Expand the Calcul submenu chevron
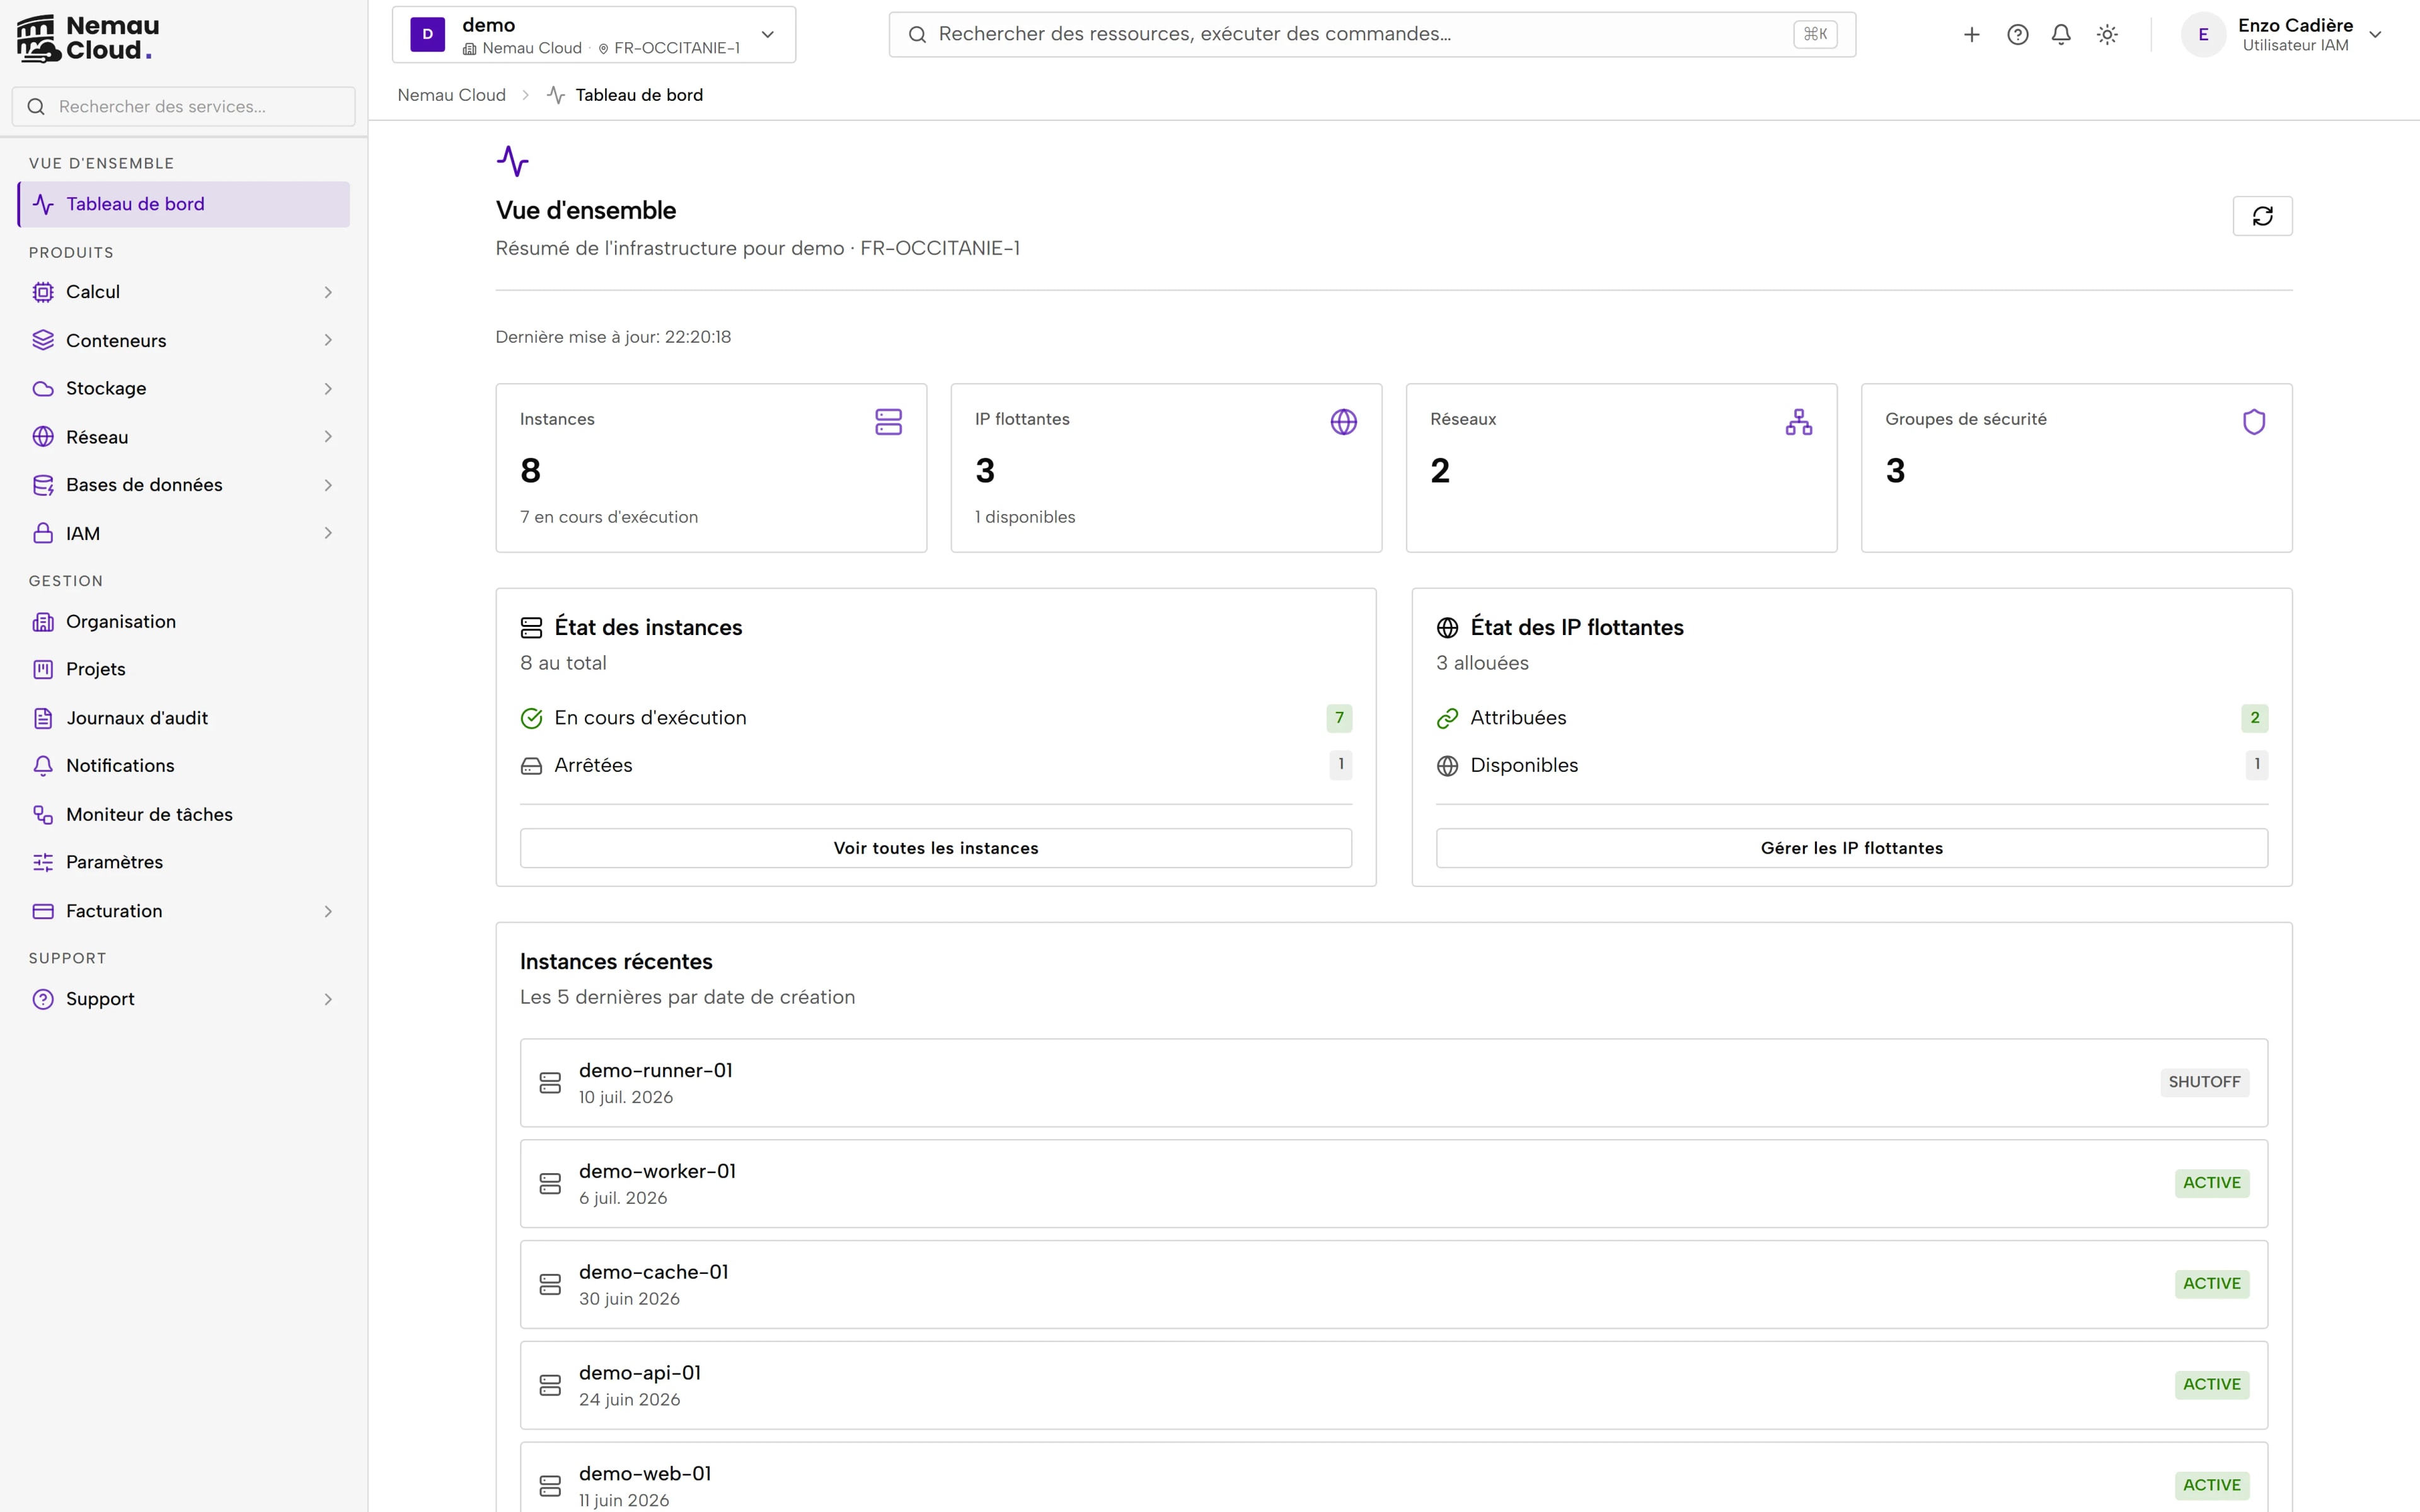2420x1512 pixels. 328,292
